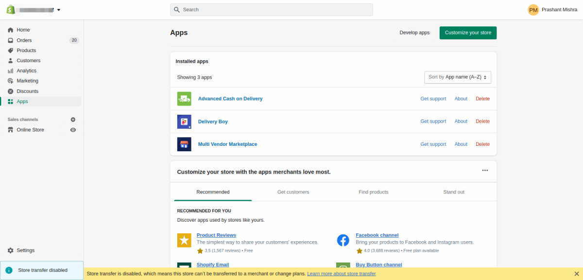Delete Multi Vendor Marketplace app
Viewport: 583px width, 280px height.
click(482, 144)
